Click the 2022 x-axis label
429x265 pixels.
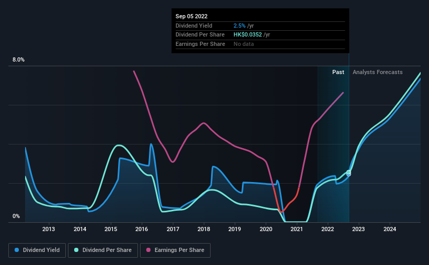pos(328,229)
